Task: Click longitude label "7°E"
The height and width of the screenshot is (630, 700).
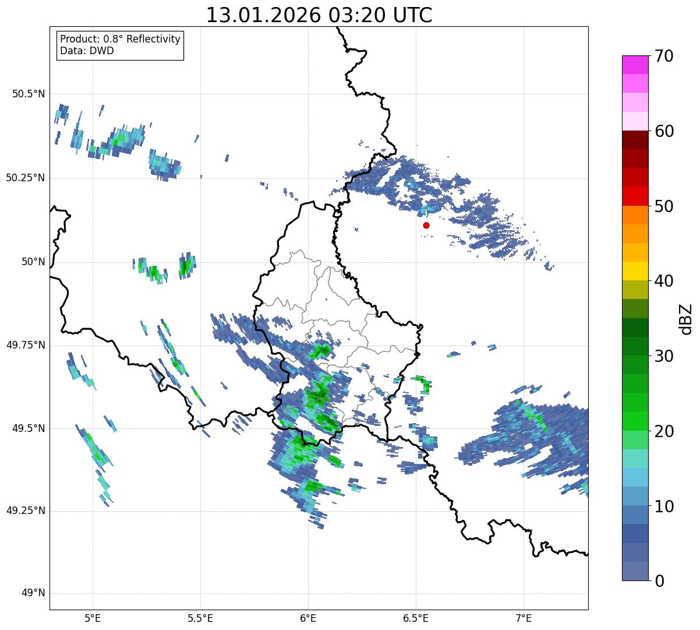Action: 524,618
